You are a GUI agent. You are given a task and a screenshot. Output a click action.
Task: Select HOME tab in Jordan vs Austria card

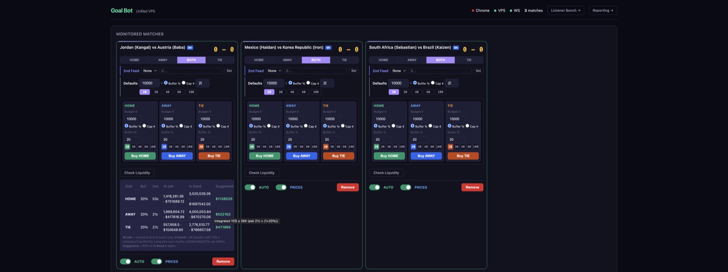[134, 60]
